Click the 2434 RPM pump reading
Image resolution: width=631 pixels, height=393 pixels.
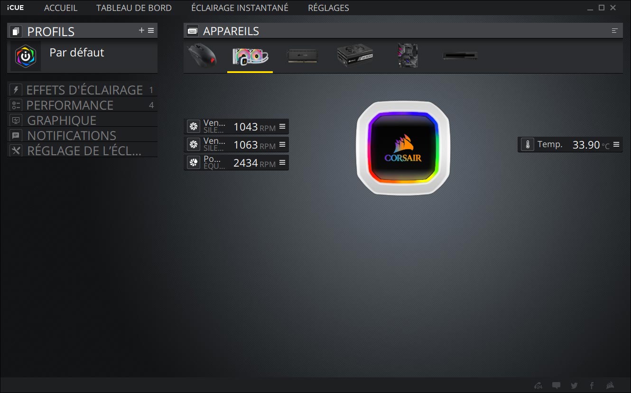[x=254, y=163]
